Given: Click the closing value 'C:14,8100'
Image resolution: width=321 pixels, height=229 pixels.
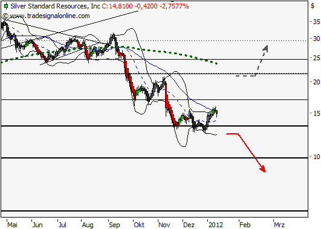Looking at the screenshot, I should coord(117,6).
